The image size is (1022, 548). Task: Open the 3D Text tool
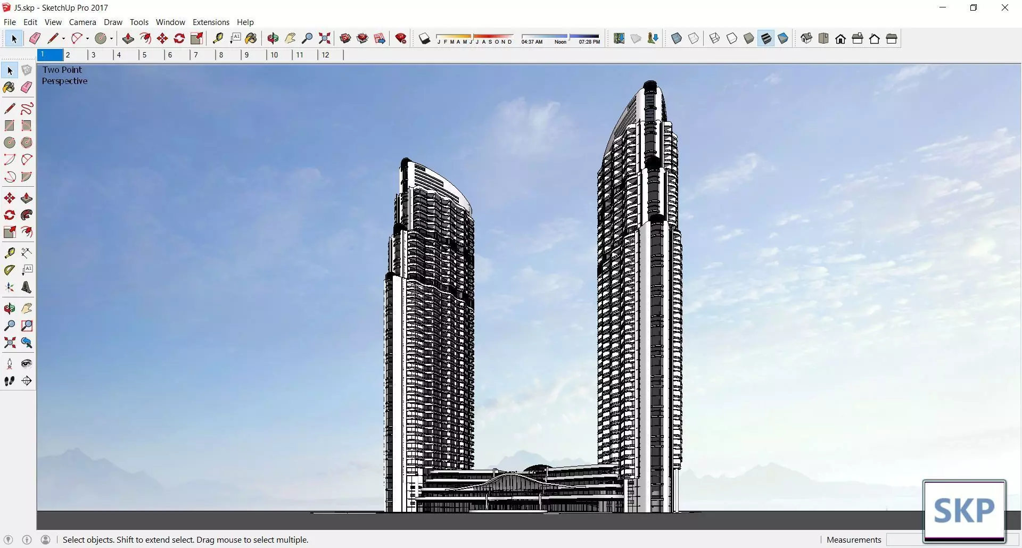tap(27, 287)
